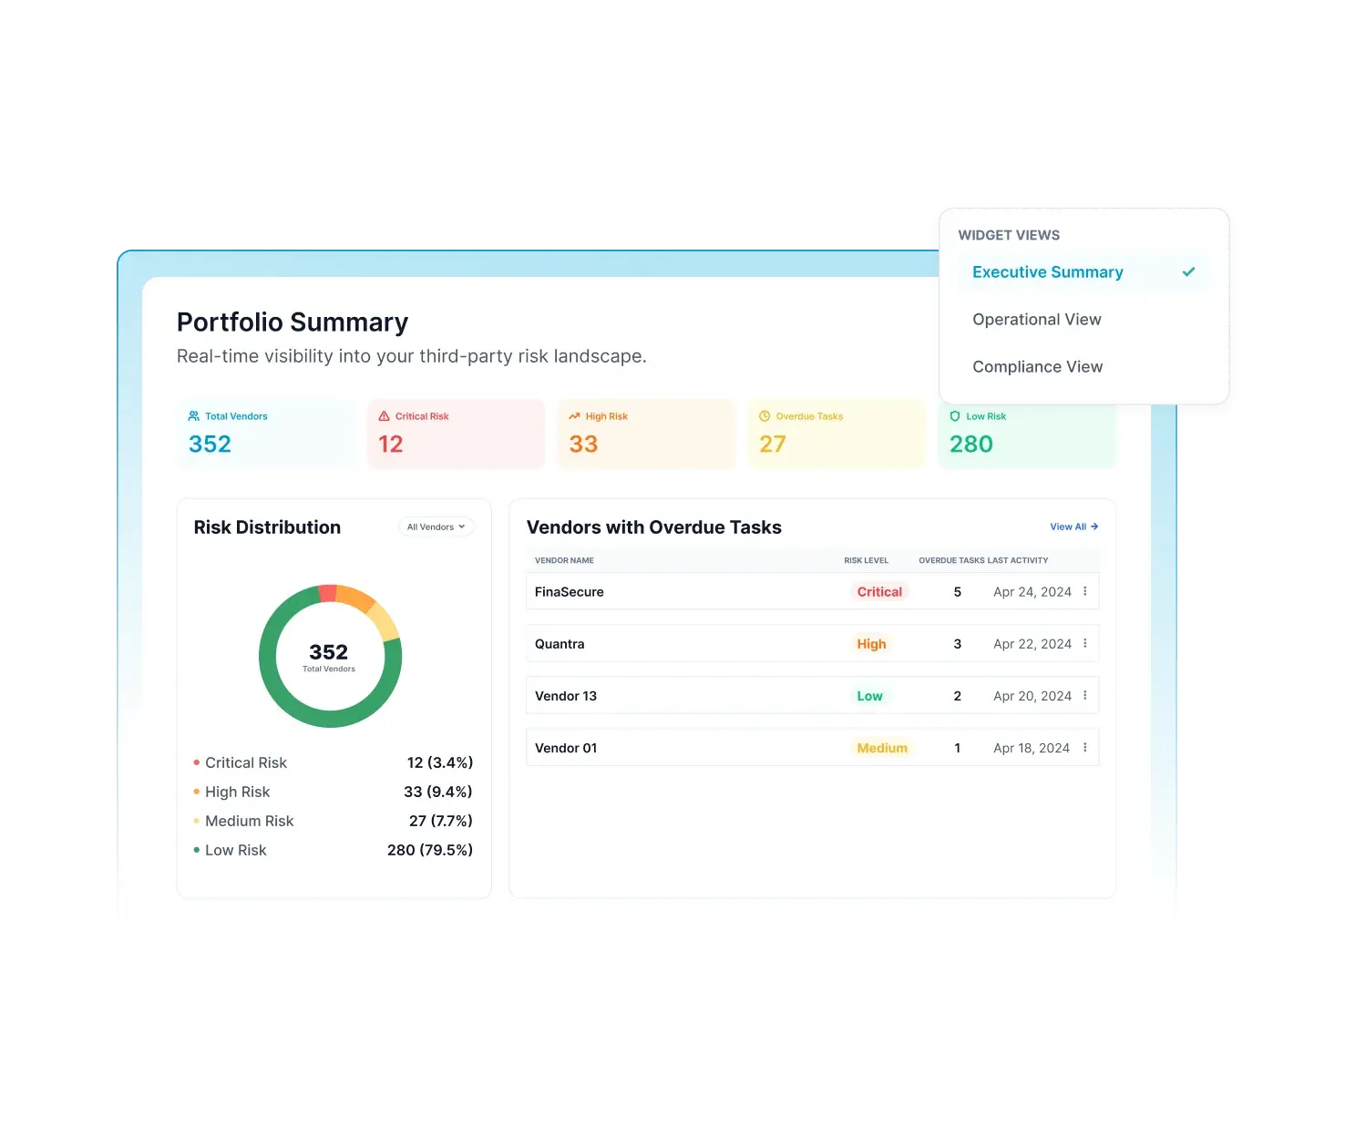Click the Low Risk 280 (79.5%) value
1345x1135 pixels.
430,850
